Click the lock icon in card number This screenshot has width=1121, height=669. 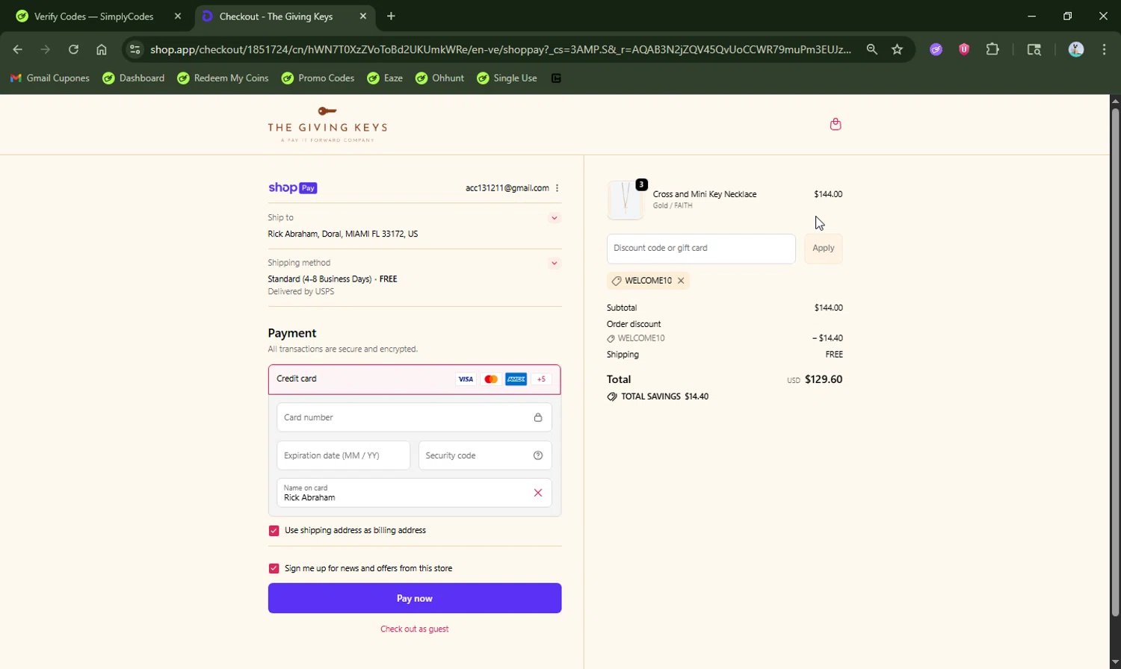(x=538, y=417)
